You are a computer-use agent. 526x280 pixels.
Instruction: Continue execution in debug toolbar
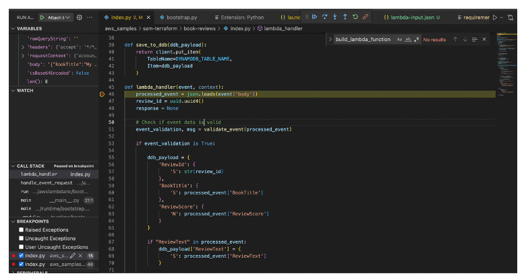315,17
